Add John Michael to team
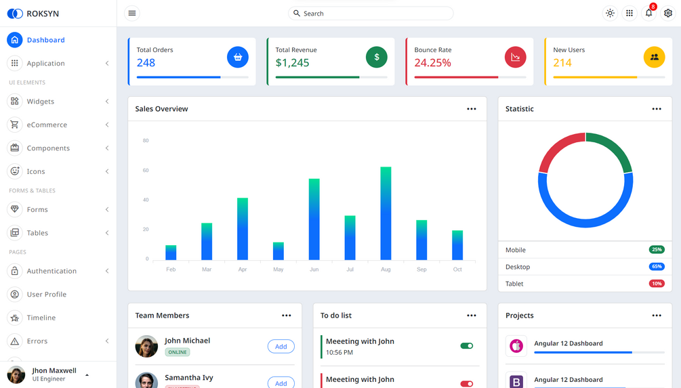This screenshot has height=388, width=681. (281, 346)
